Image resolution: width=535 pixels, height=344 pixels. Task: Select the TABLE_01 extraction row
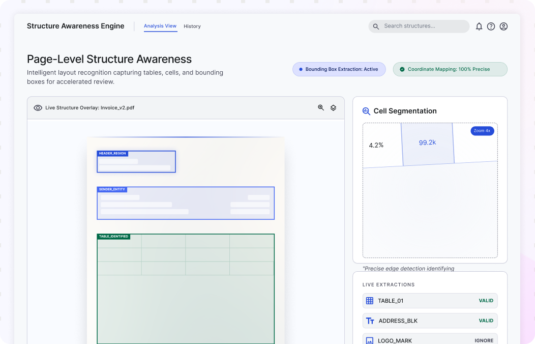430,301
